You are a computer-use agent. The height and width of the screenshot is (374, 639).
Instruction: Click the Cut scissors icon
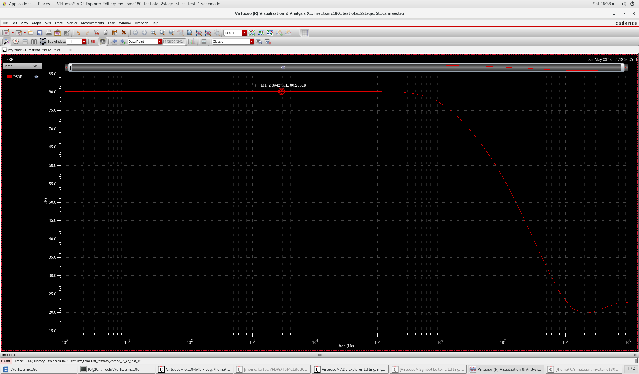coord(96,33)
